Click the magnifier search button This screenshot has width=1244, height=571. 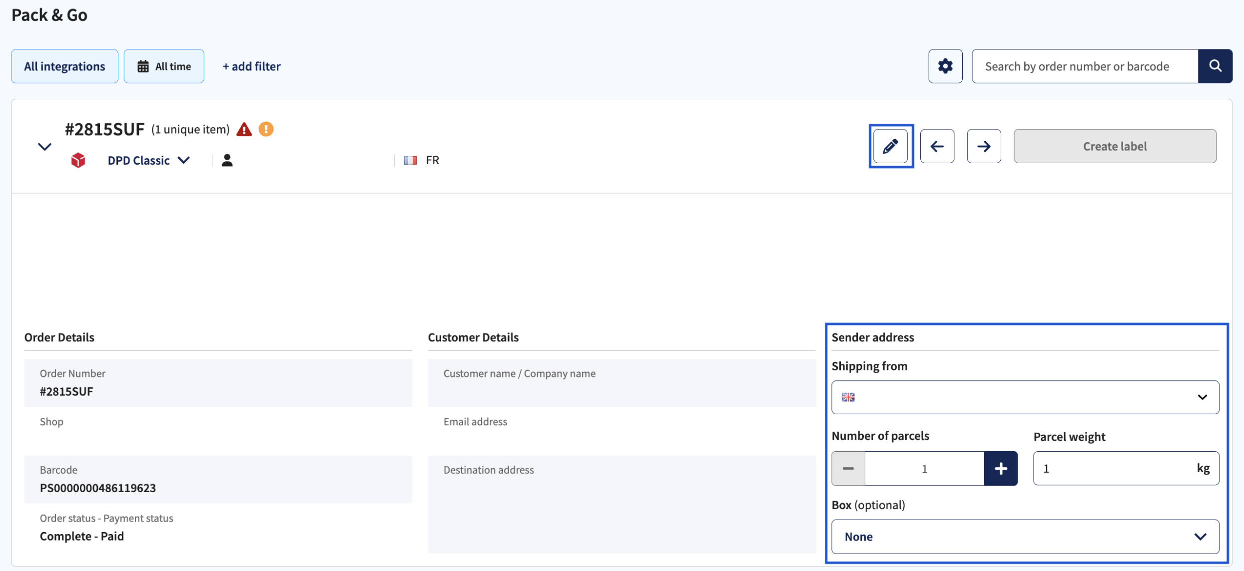point(1215,66)
